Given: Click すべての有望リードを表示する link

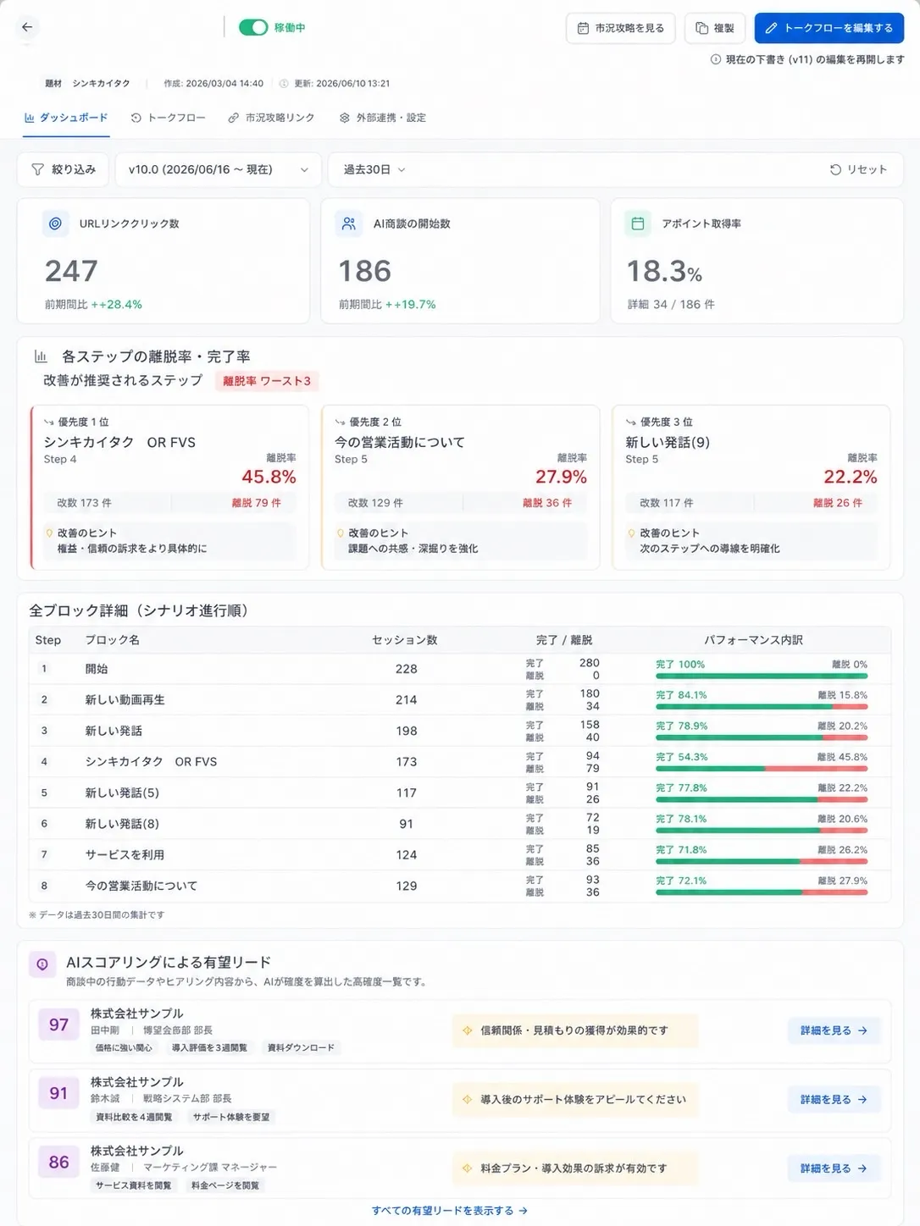Looking at the screenshot, I should [450, 1211].
